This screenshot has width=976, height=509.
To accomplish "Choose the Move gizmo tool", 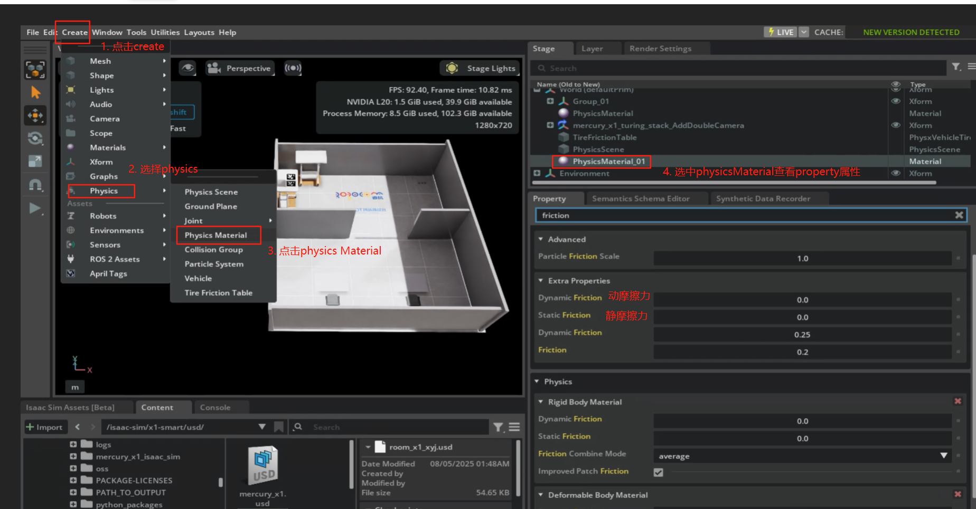I will 35,115.
